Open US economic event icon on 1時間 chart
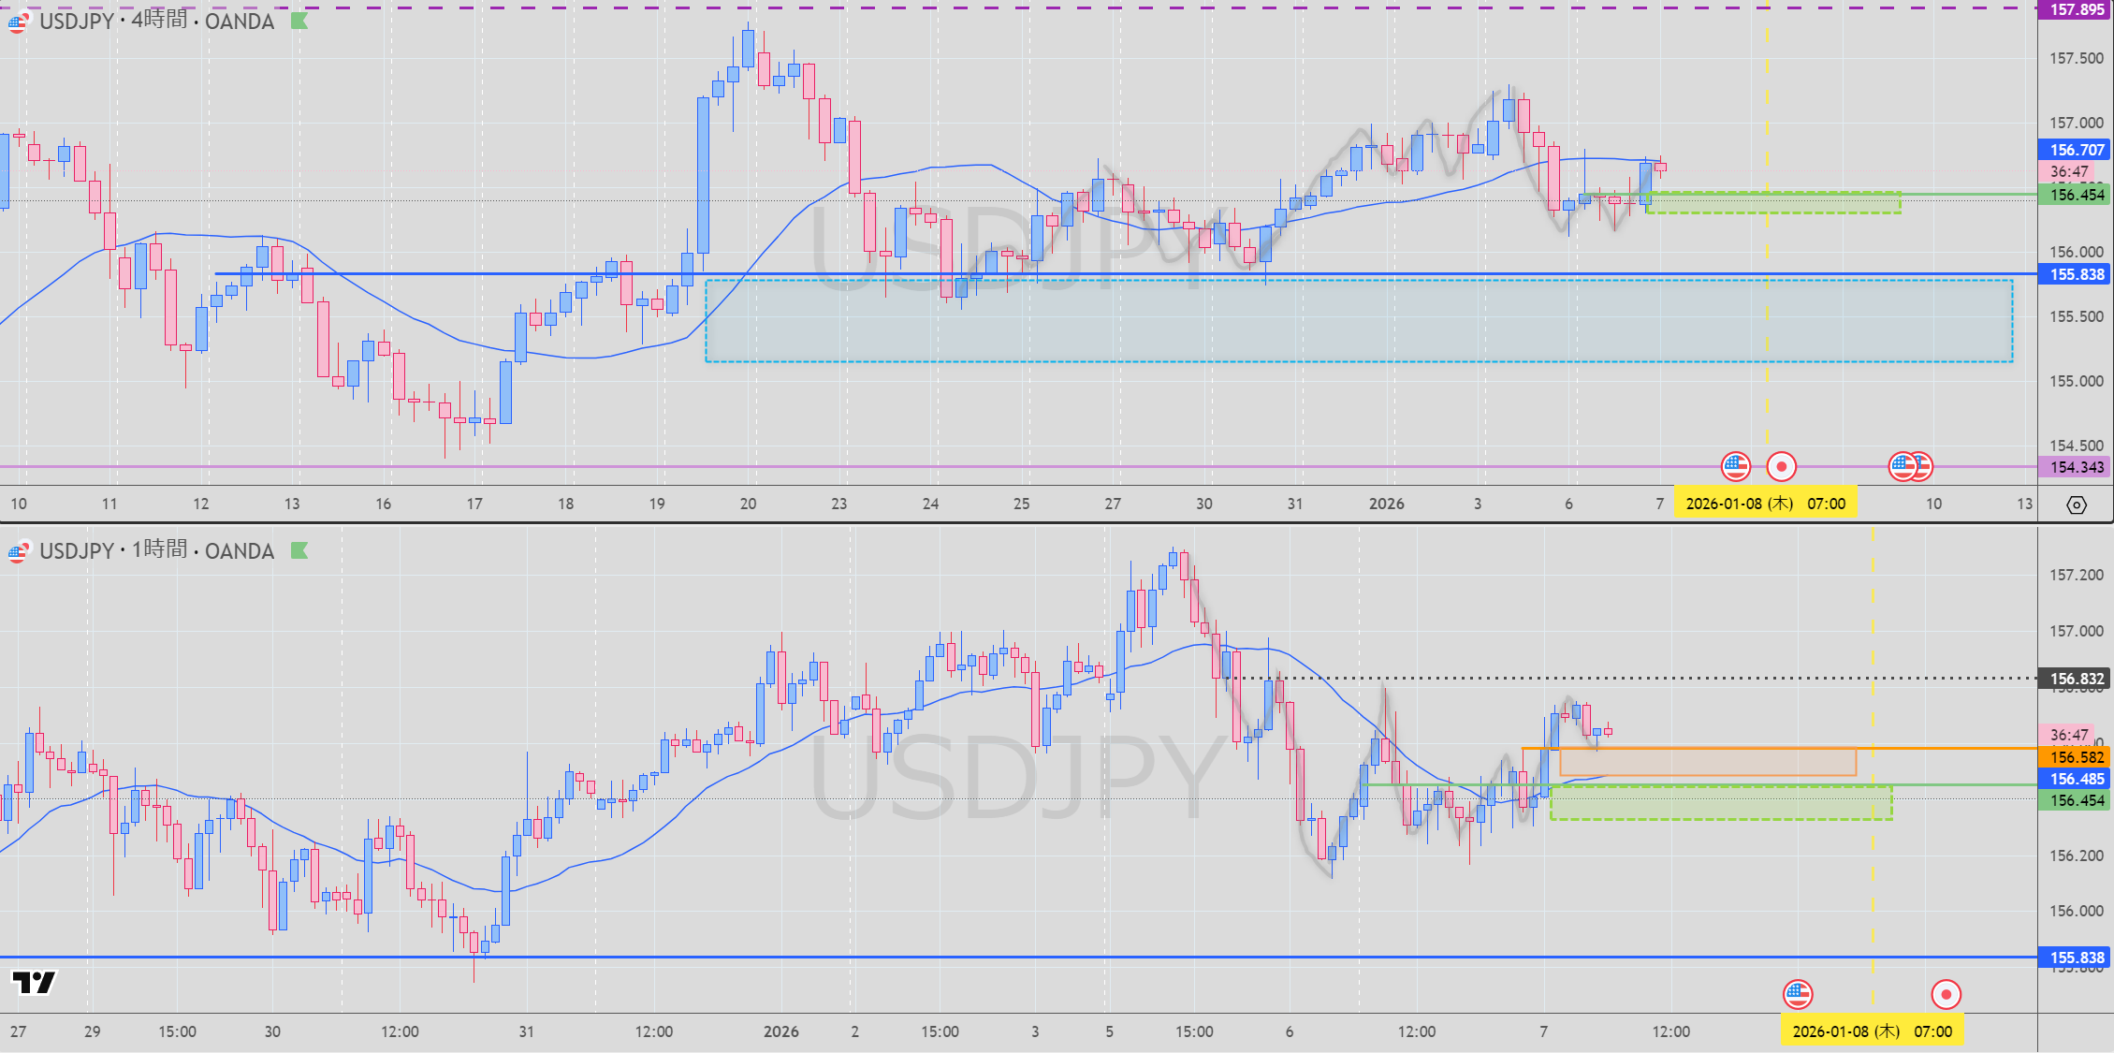This screenshot has height=1053, width=2114. click(1798, 993)
